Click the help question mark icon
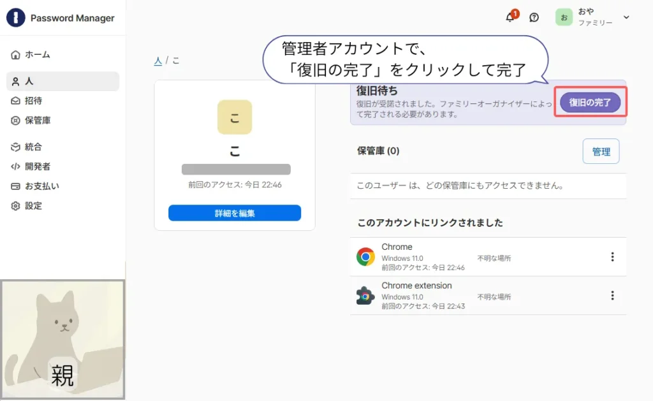The width and height of the screenshot is (653, 401). (534, 18)
